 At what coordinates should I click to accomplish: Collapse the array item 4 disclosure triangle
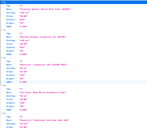2,113
